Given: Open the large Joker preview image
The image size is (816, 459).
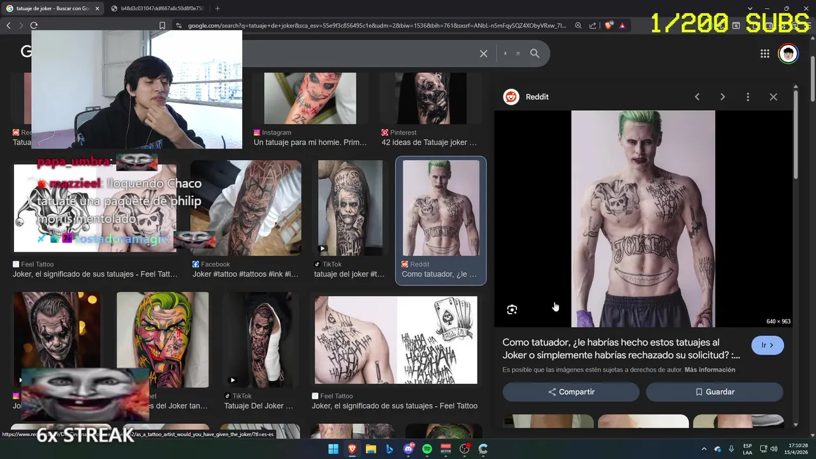Looking at the screenshot, I should coord(643,219).
